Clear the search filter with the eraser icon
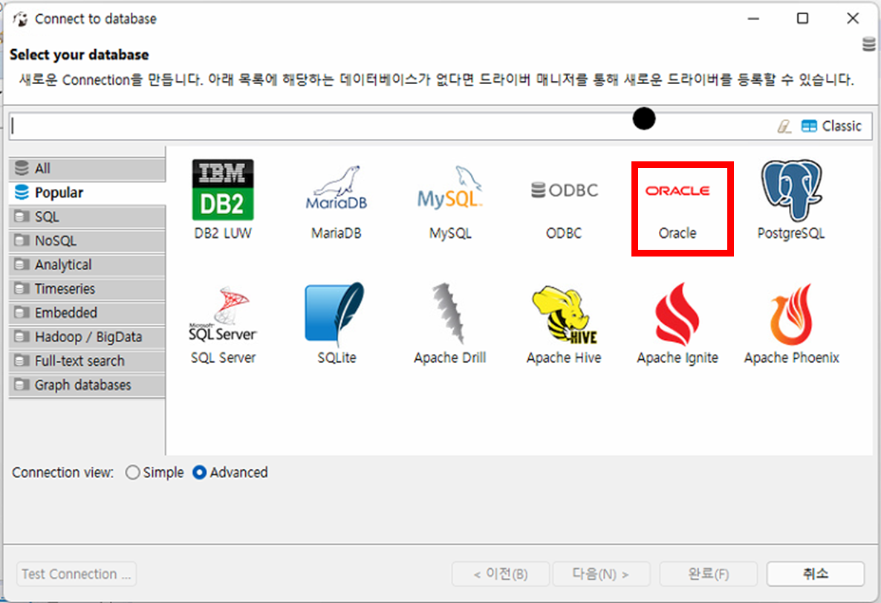 (x=784, y=126)
